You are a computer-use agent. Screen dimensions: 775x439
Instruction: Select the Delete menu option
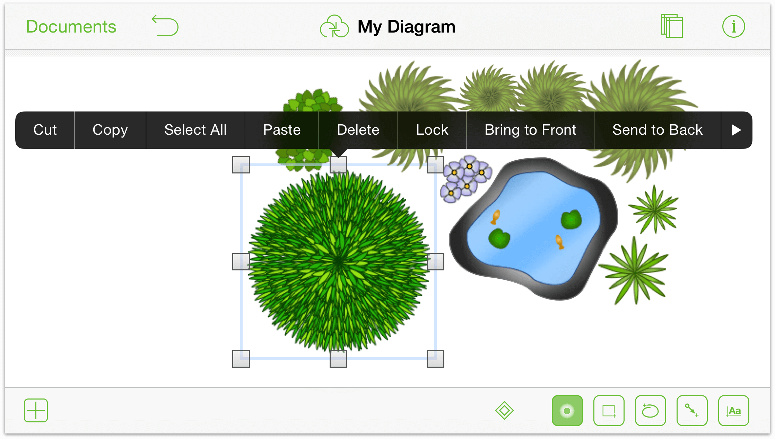pos(358,129)
